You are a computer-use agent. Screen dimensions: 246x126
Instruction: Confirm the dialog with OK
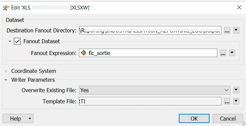(194, 119)
